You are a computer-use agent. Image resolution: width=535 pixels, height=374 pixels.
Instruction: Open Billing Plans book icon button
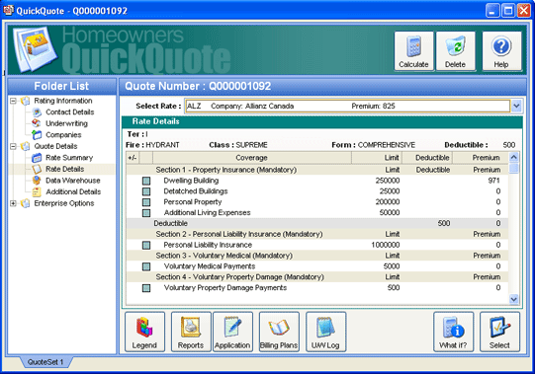279,332
